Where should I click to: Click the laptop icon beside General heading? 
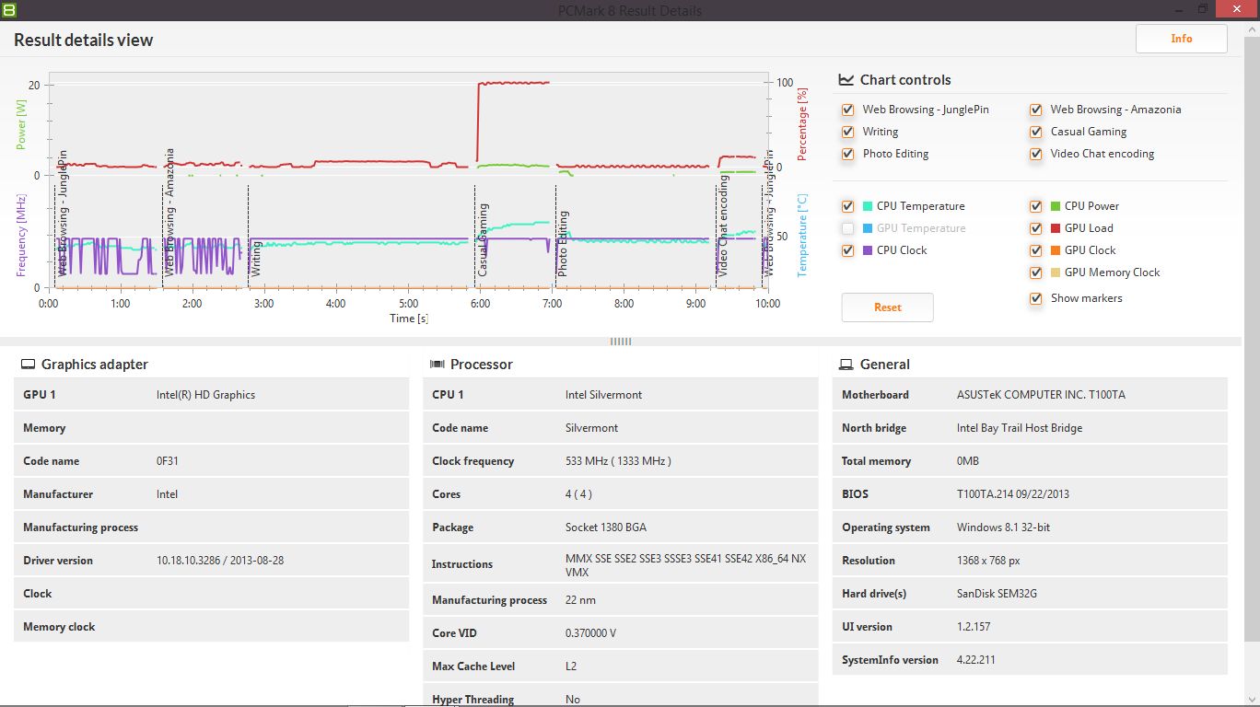pos(846,365)
